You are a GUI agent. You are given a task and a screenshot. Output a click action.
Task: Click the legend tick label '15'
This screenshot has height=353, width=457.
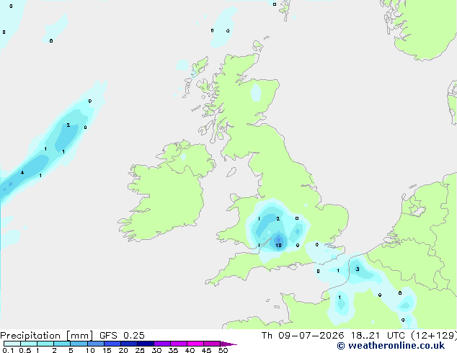tap(107, 350)
